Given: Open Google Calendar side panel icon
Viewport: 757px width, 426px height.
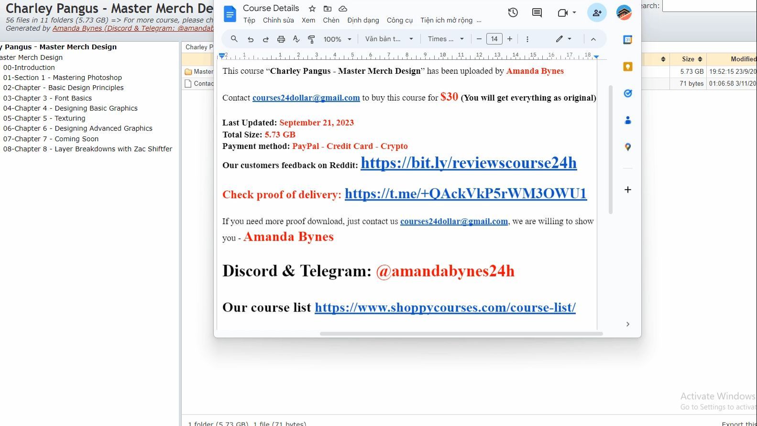Looking at the screenshot, I should (x=628, y=40).
